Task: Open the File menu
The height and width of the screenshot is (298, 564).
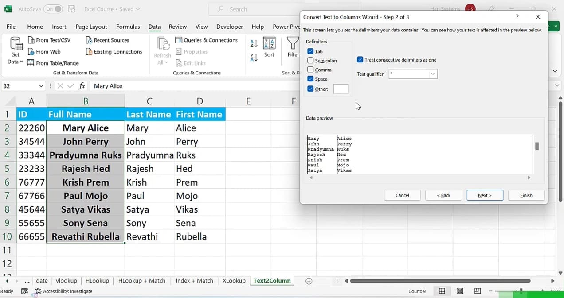Action: (x=11, y=27)
